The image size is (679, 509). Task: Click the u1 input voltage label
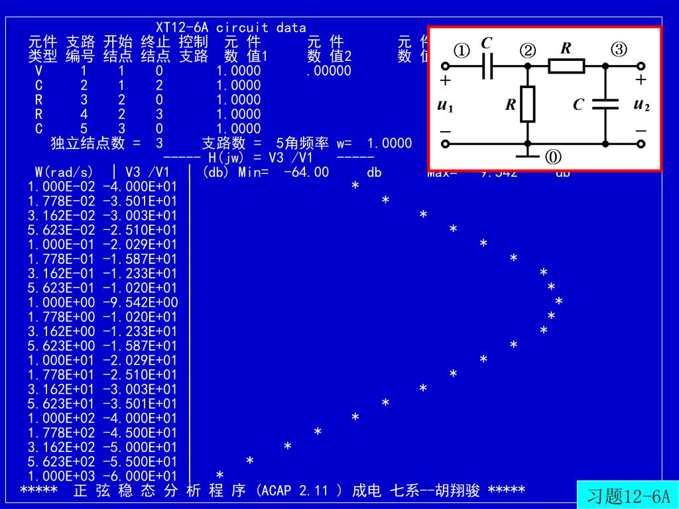[x=445, y=105]
